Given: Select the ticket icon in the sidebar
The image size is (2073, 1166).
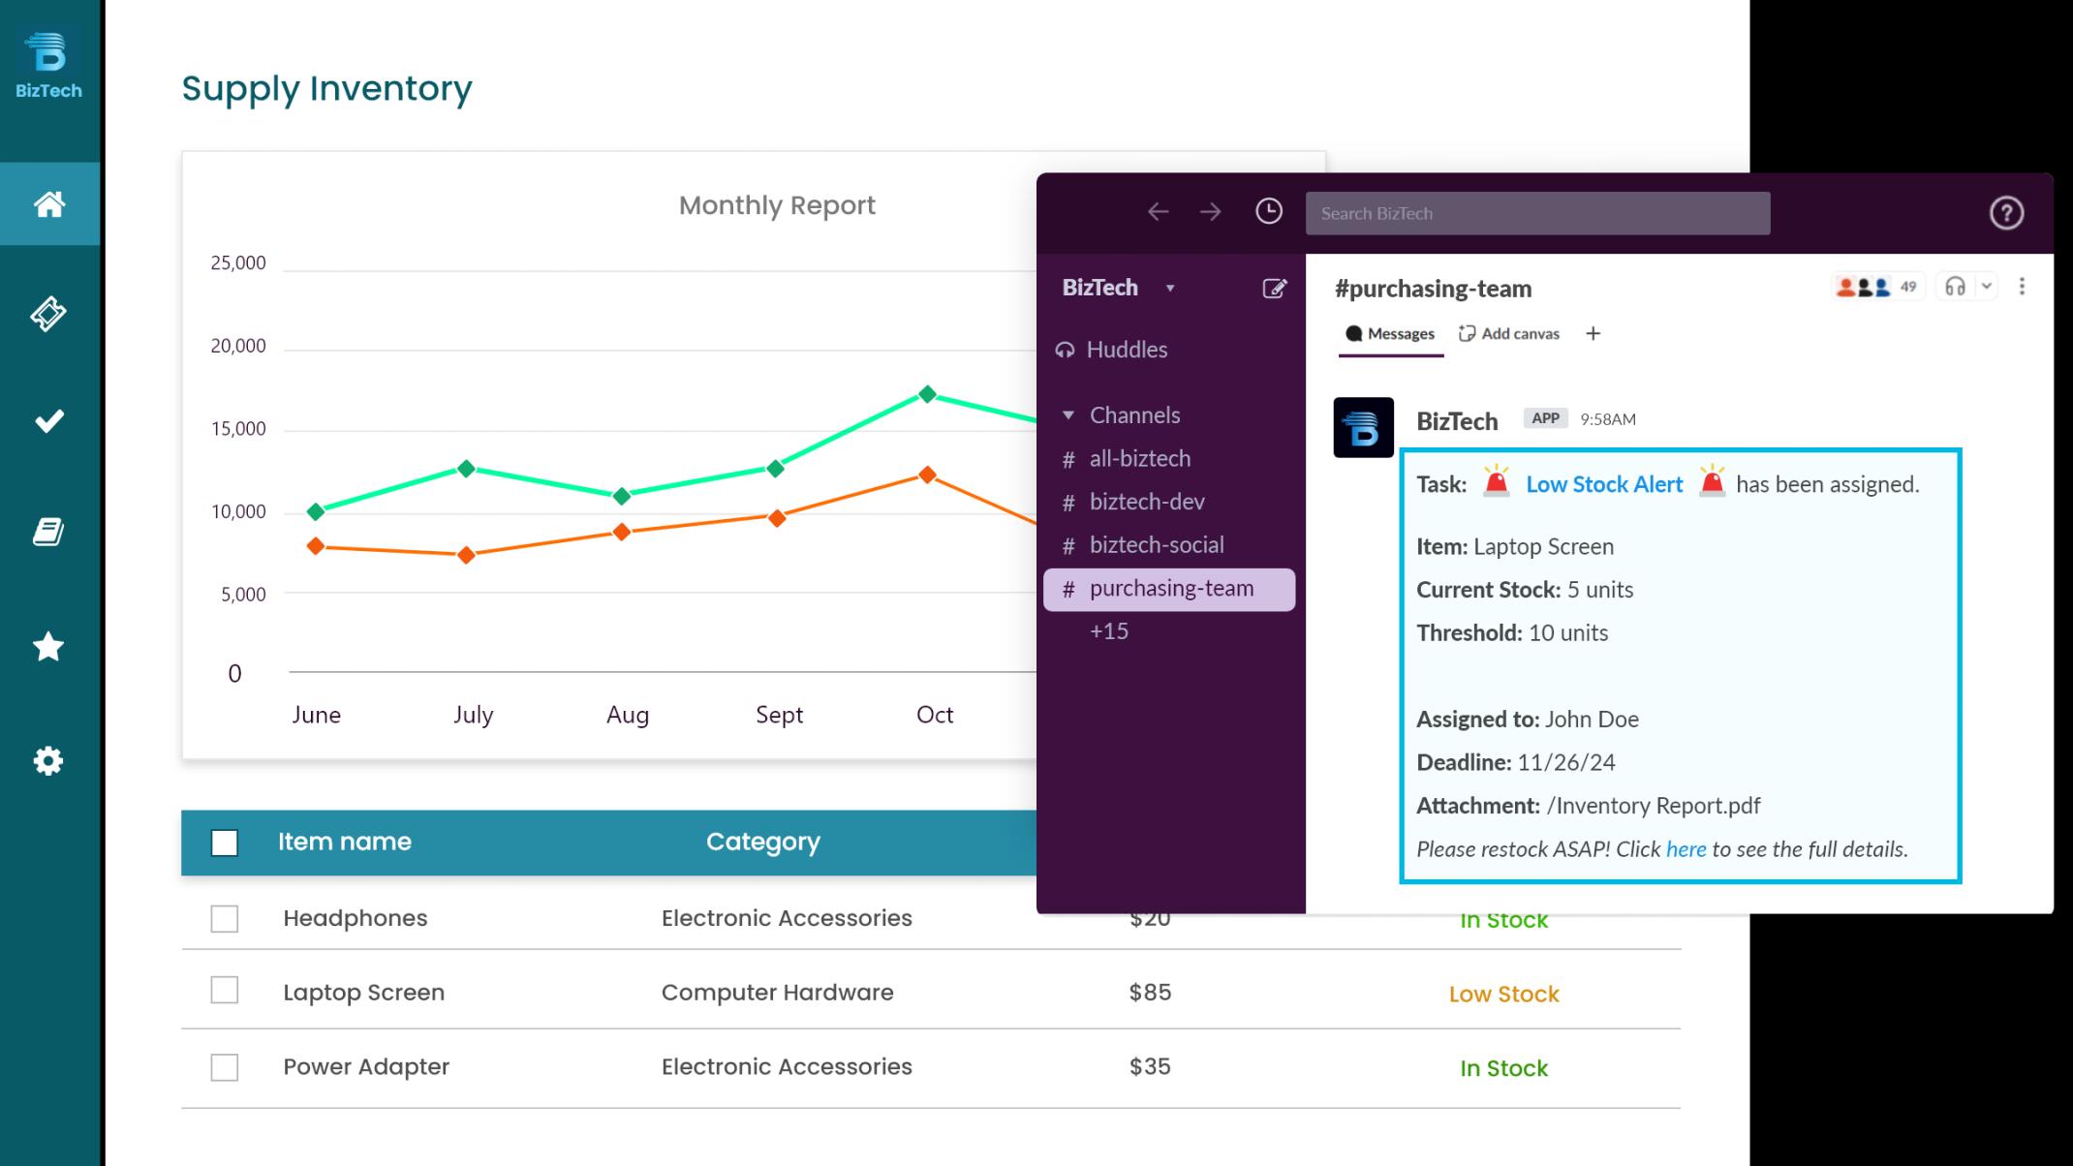Looking at the screenshot, I should 49,314.
